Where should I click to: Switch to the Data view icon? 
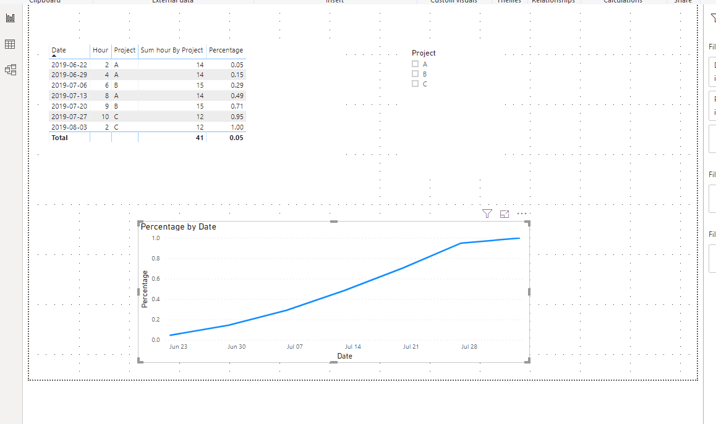click(x=10, y=44)
